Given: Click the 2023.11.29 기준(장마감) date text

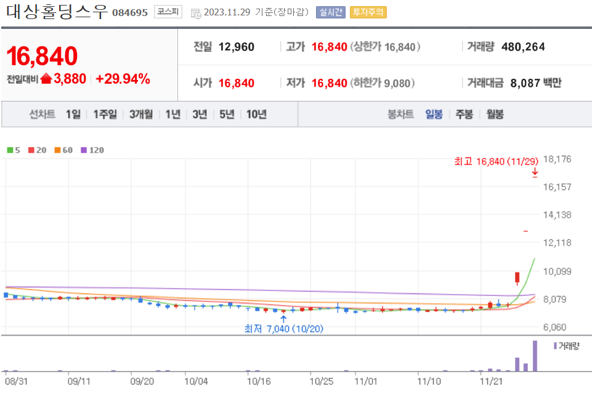Looking at the screenshot, I should tap(256, 12).
